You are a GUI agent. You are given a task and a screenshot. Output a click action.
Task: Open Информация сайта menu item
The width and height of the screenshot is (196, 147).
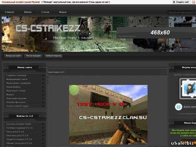[17, 79]
